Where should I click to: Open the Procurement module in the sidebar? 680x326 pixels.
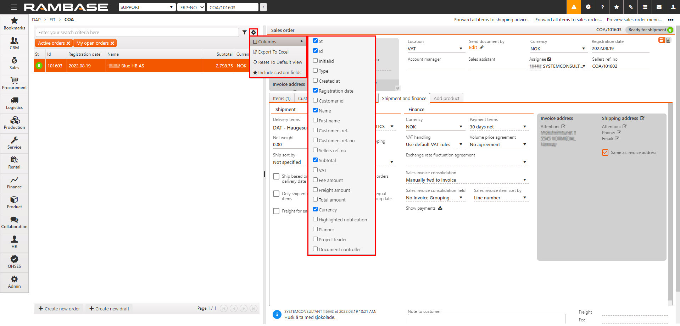14,84
